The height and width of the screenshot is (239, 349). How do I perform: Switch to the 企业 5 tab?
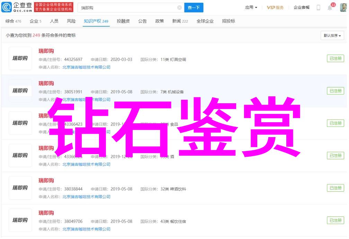click(x=35, y=21)
